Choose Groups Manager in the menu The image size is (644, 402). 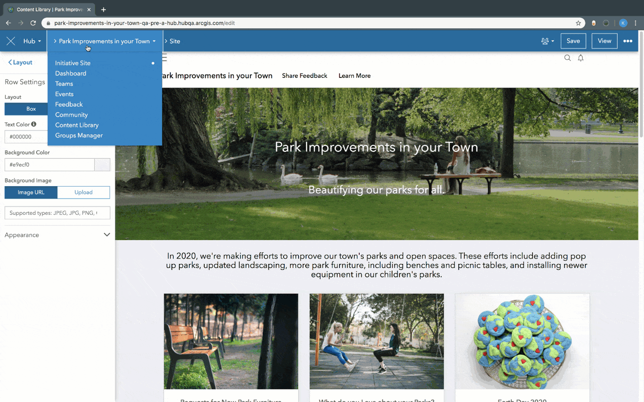point(79,135)
